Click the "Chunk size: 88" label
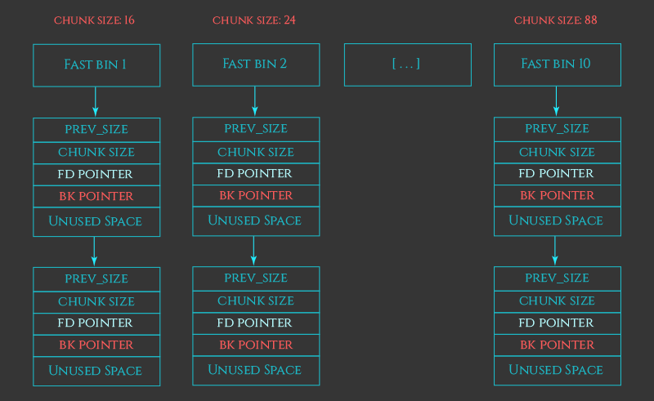 [556, 20]
